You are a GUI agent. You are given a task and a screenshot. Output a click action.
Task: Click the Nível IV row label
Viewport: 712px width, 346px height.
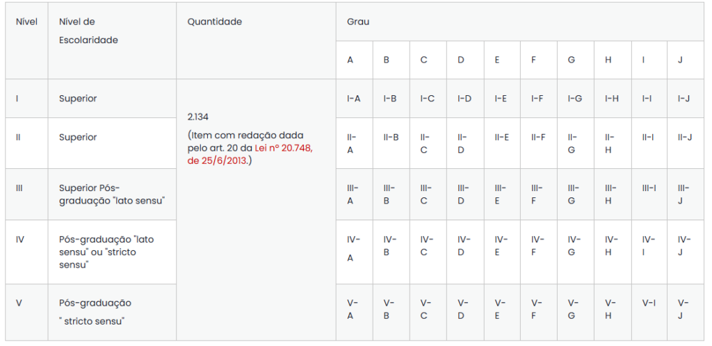coord(20,239)
